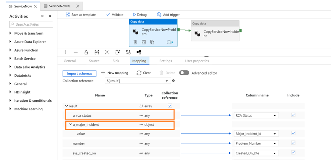
Task: Click the Save as template button
Action: [81, 15]
